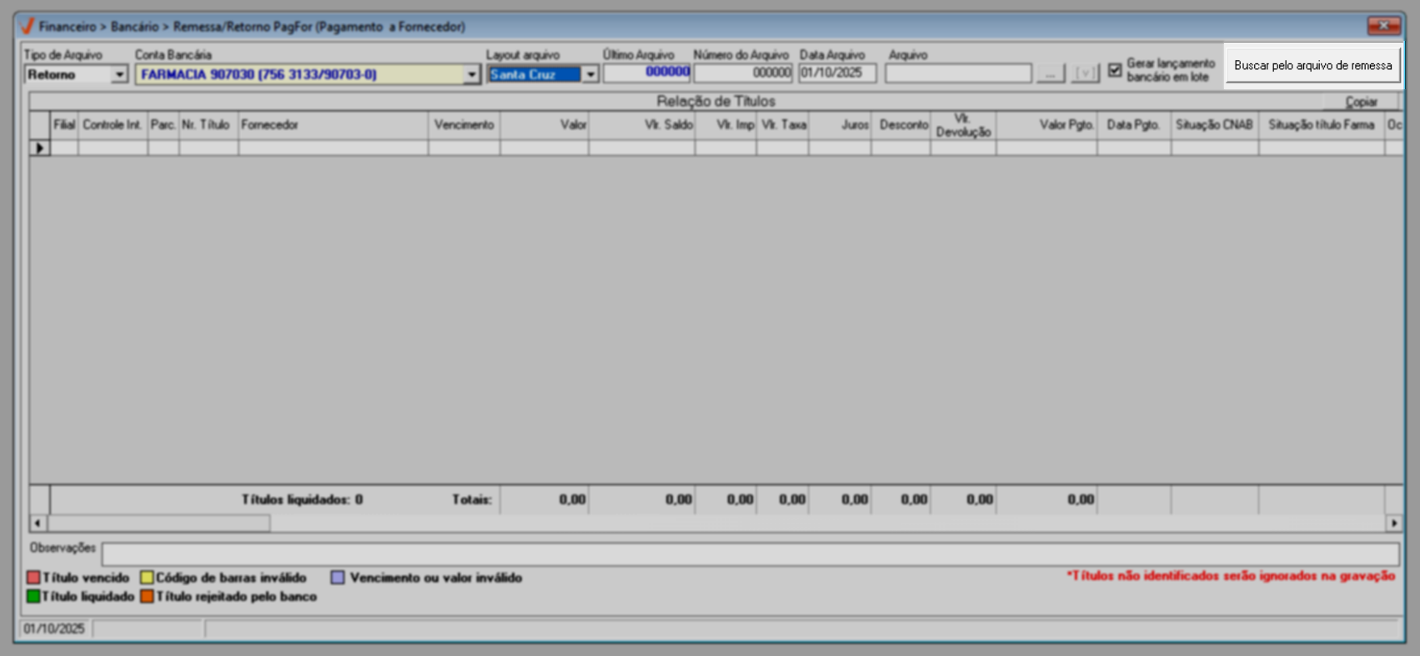
Task: Click the Vlr. Devolução column header
Action: 963,125
